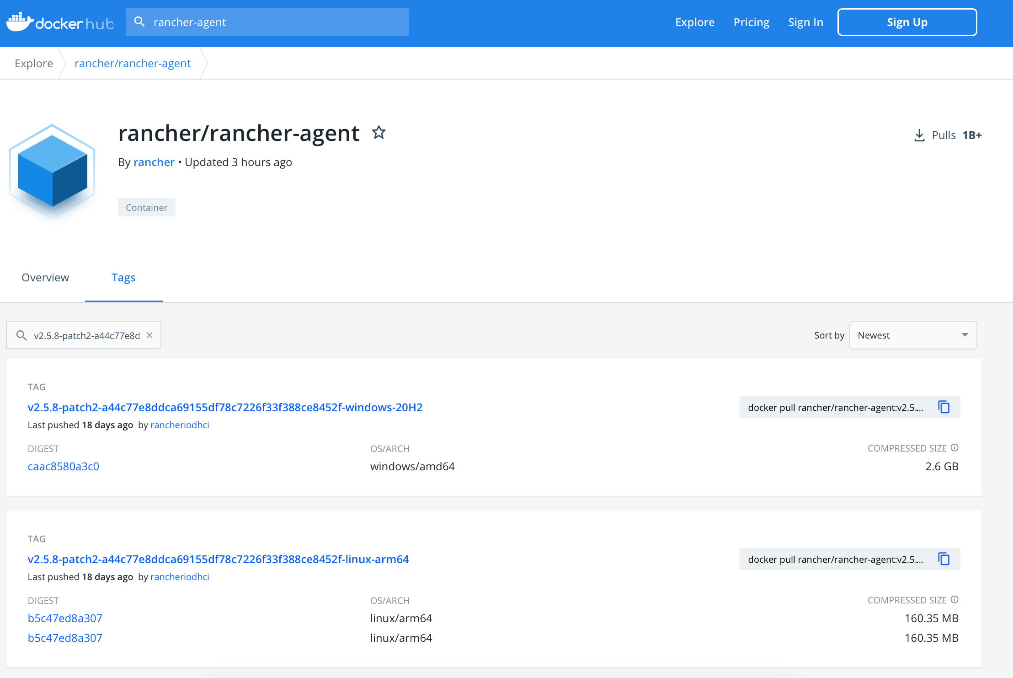Open digest caac8580a3c0

pyautogui.click(x=64, y=466)
